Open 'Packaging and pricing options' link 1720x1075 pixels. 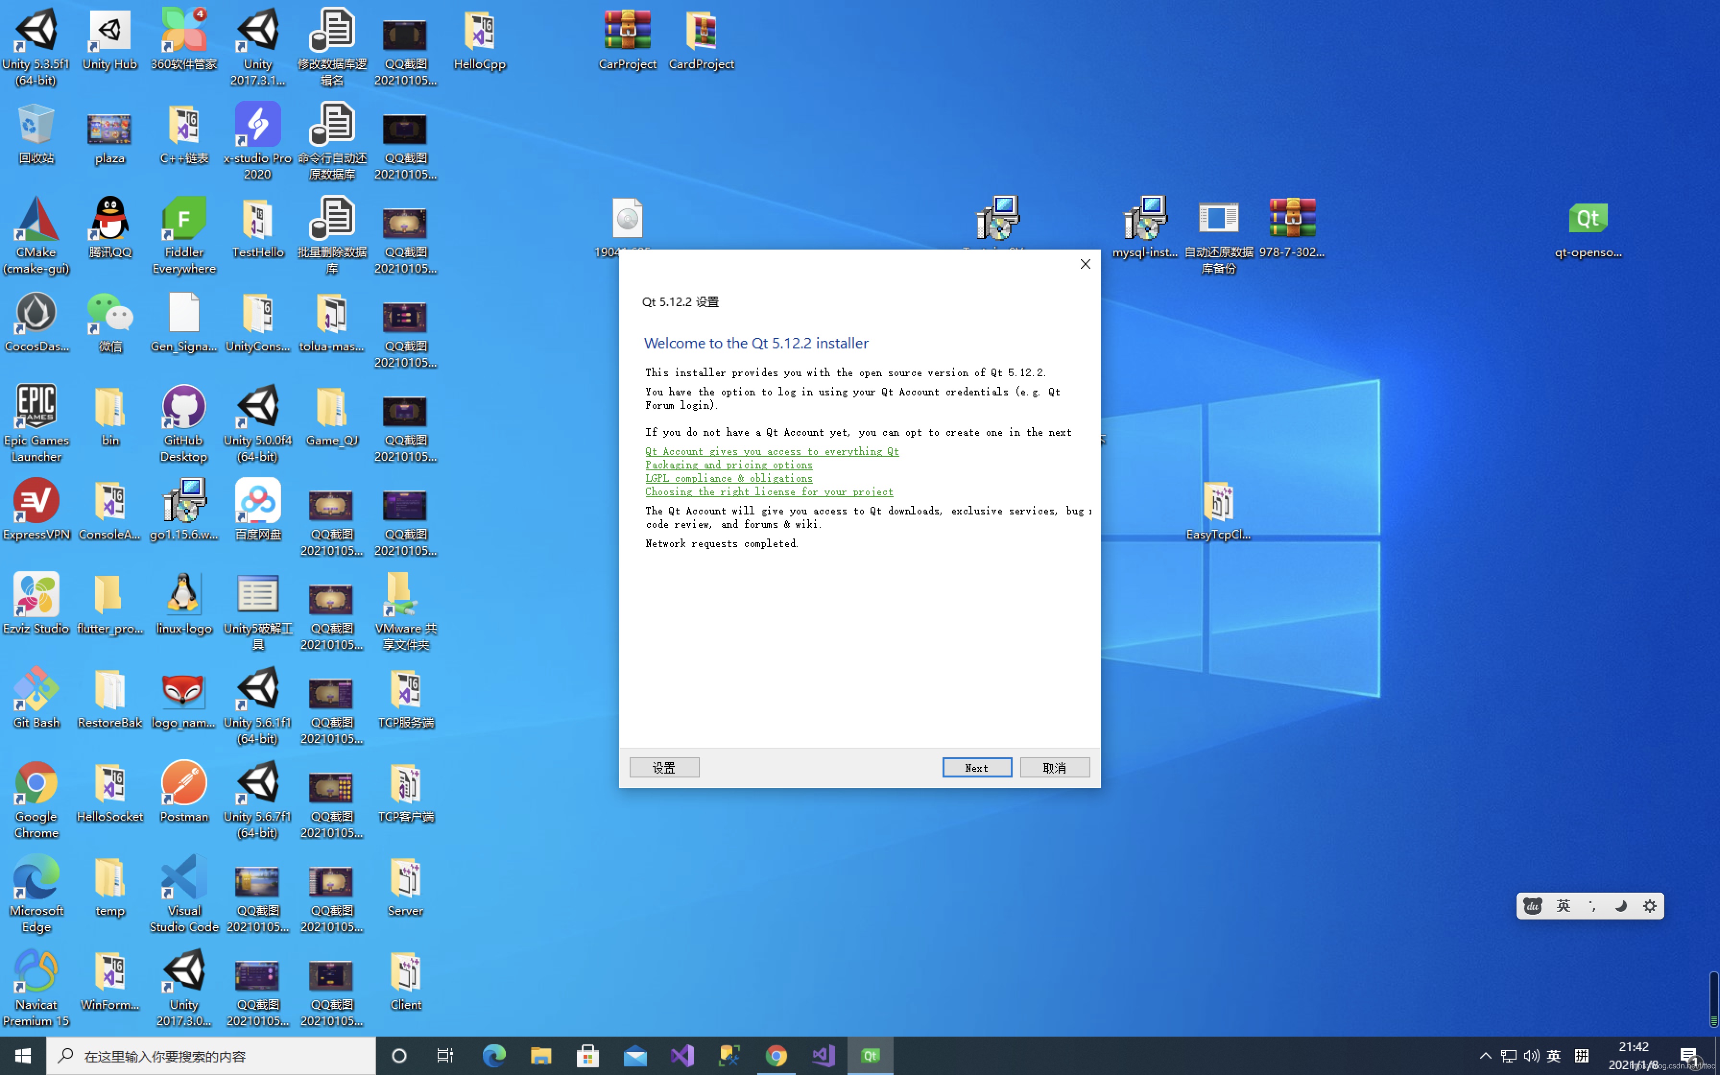(x=729, y=465)
